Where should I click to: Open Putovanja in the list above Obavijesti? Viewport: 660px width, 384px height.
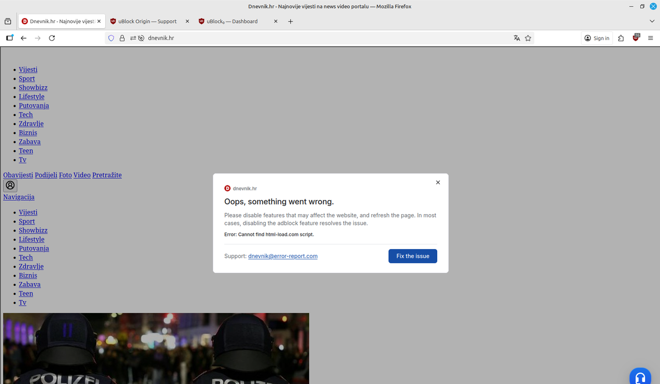[x=34, y=106]
